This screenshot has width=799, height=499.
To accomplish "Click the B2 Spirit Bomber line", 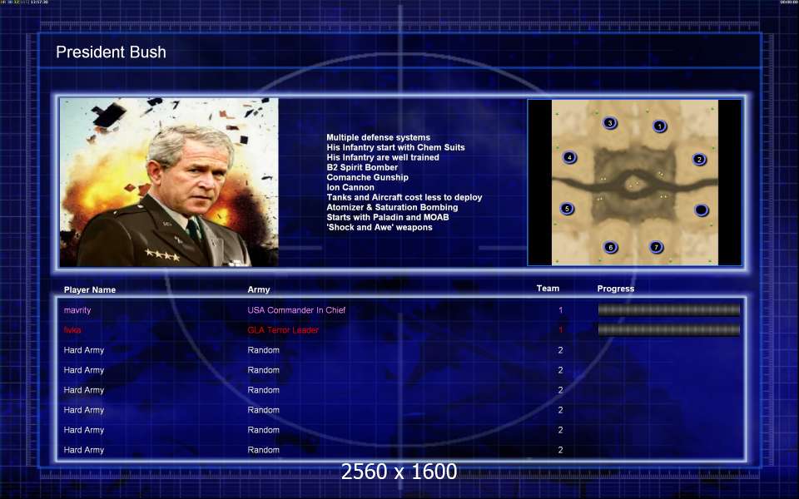I will click(x=362, y=167).
